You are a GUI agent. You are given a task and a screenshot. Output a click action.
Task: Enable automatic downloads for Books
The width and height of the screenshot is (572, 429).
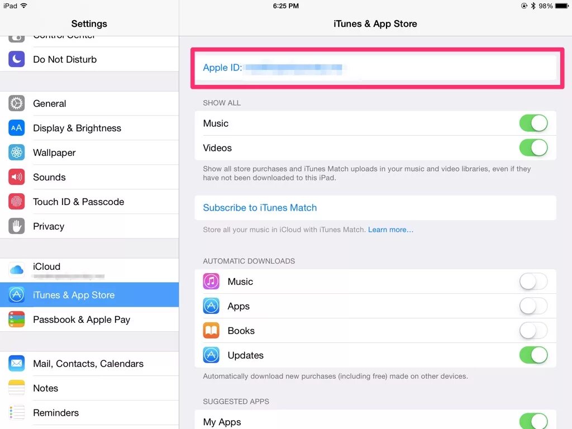tap(533, 331)
